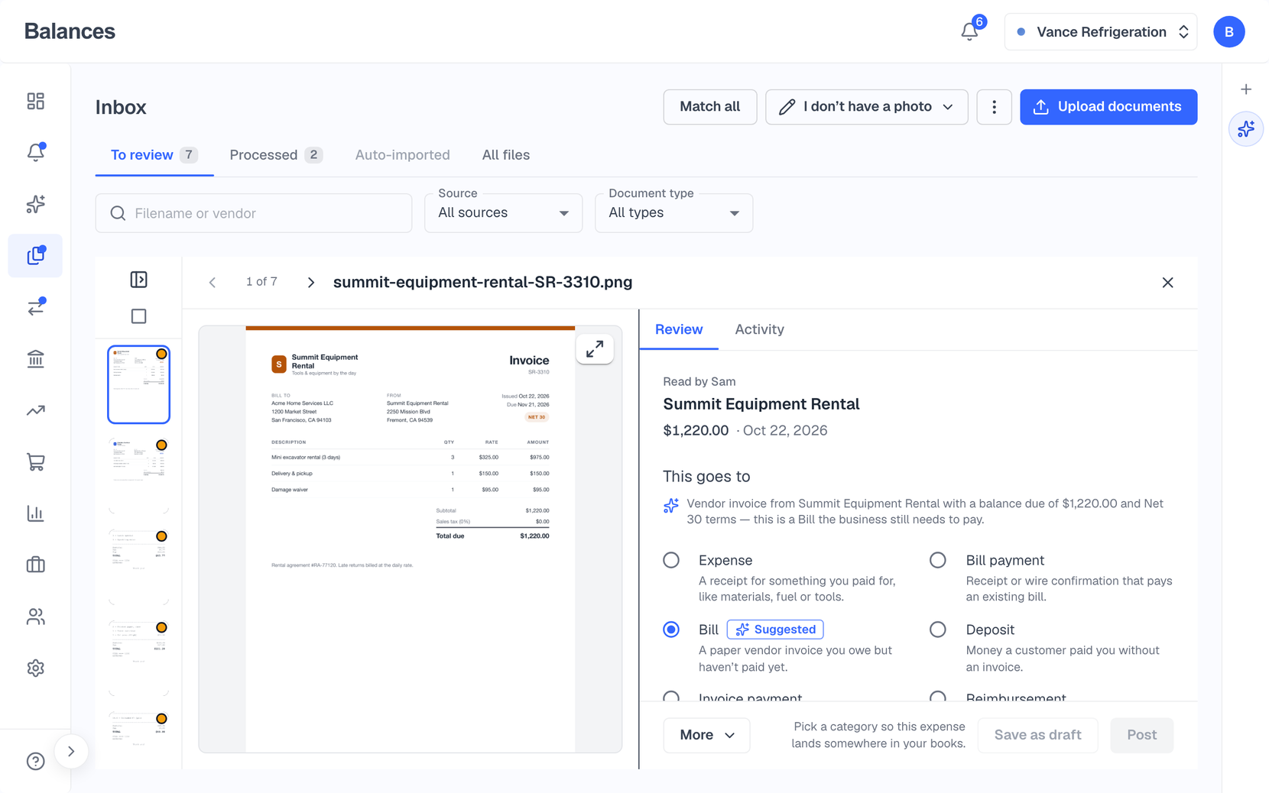Screen dimensions: 1269x793
Task: Open the settings gear in sidebar
Action: pyautogui.click(x=35, y=668)
